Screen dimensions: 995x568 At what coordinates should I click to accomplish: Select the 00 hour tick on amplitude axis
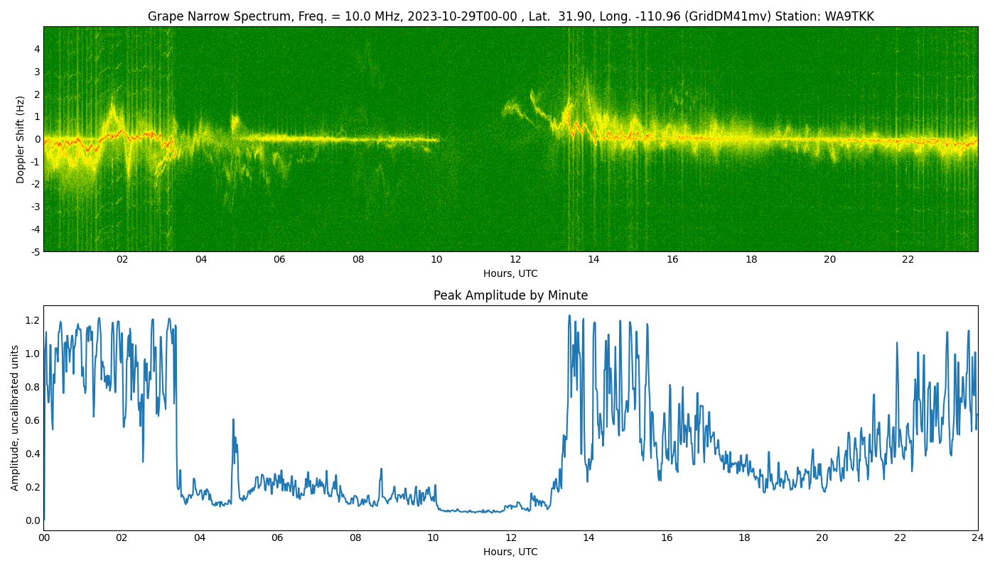44,538
